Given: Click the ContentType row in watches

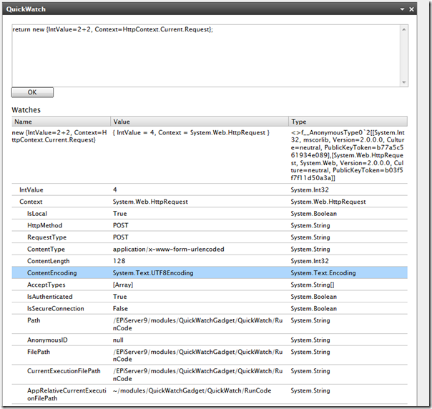Looking at the screenshot, I should click(x=46, y=249).
